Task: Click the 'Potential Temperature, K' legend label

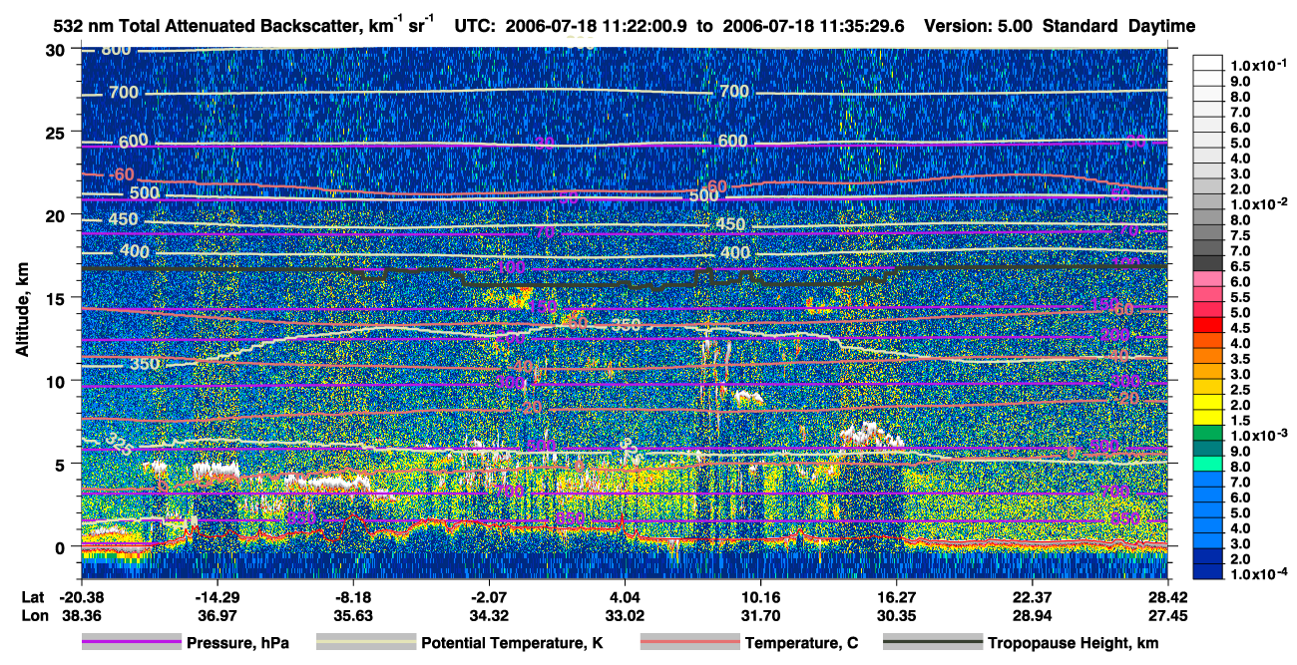Action: click(510, 643)
